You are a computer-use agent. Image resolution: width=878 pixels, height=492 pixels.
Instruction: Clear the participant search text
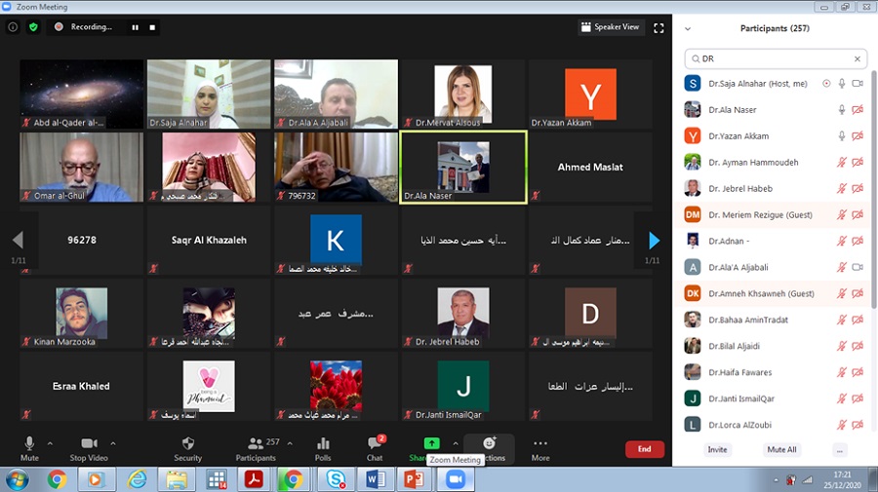click(x=857, y=58)
